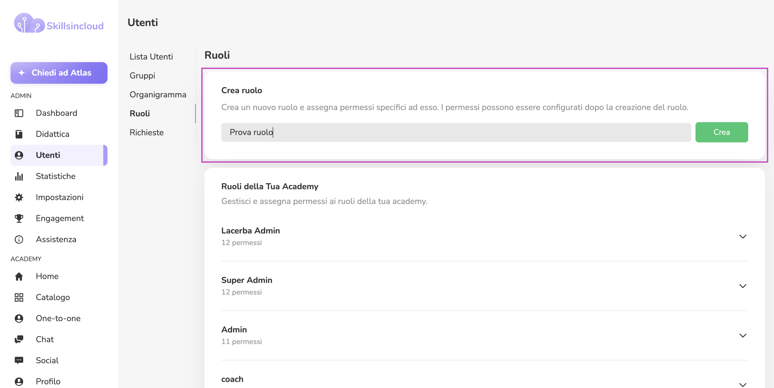Image resolution: width=774 pixels, height=388 pixels.
Task: Click the Assistenza info icon
Action: point(19,239)
